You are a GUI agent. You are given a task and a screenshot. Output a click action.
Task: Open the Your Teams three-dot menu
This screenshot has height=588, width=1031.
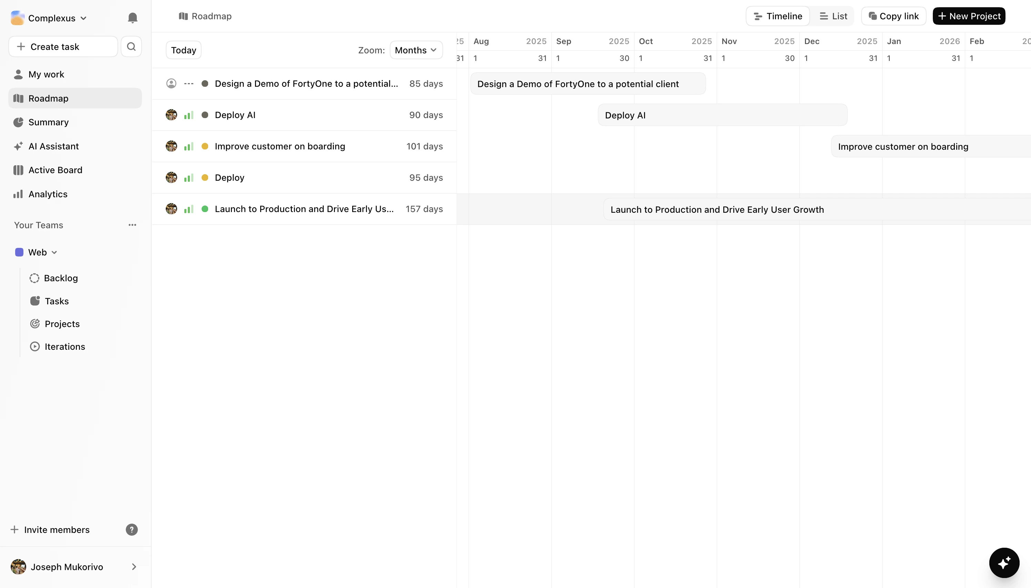pos(132,225)
